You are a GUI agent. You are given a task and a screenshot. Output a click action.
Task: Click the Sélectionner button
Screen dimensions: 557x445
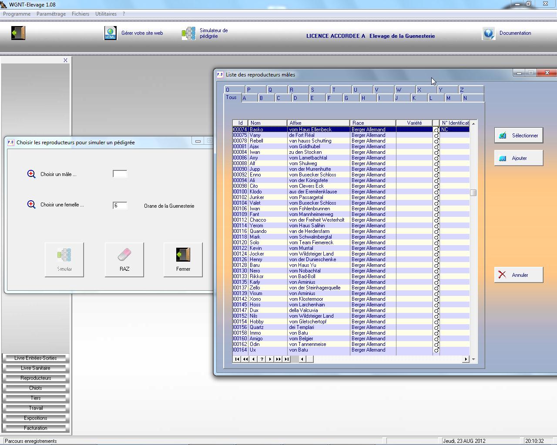519,136
